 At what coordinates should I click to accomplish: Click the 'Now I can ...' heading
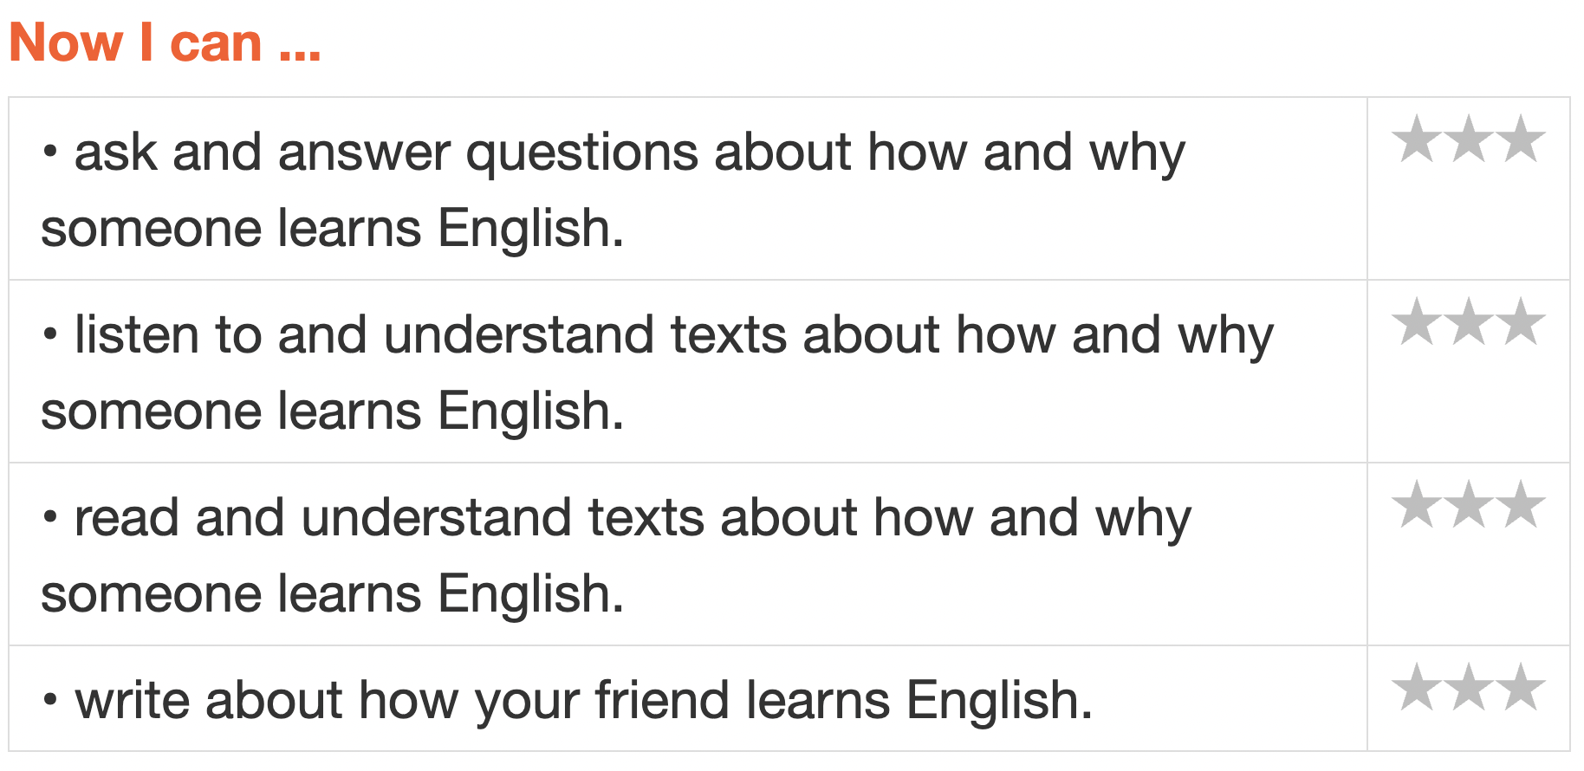[x=165, y=42]
